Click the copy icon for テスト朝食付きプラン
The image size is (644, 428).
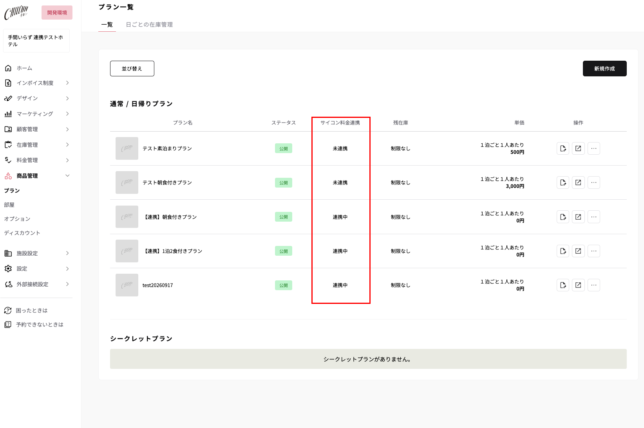563,182
